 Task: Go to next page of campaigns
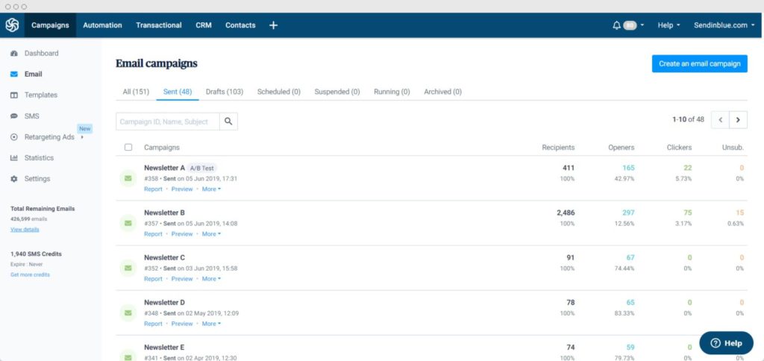click(x=738, y=119)
